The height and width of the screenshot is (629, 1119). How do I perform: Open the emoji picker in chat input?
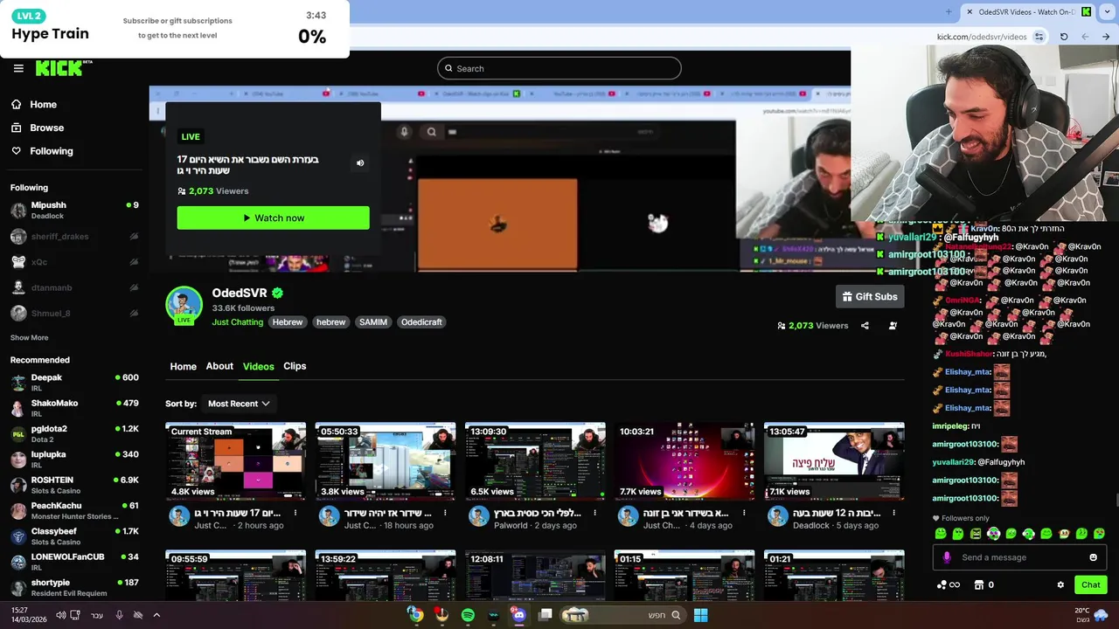[1093, 557]
